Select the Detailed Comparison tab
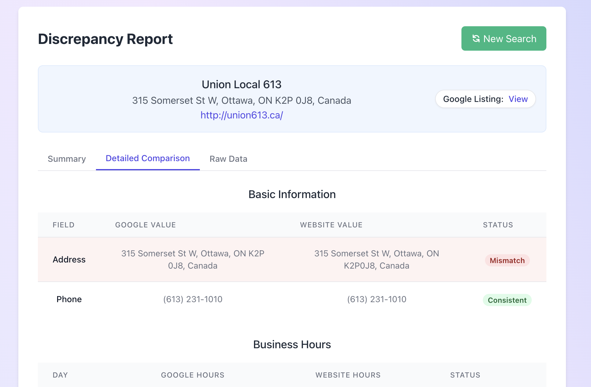The width and height of the screenshot is (591, 387). click(148, 158)
